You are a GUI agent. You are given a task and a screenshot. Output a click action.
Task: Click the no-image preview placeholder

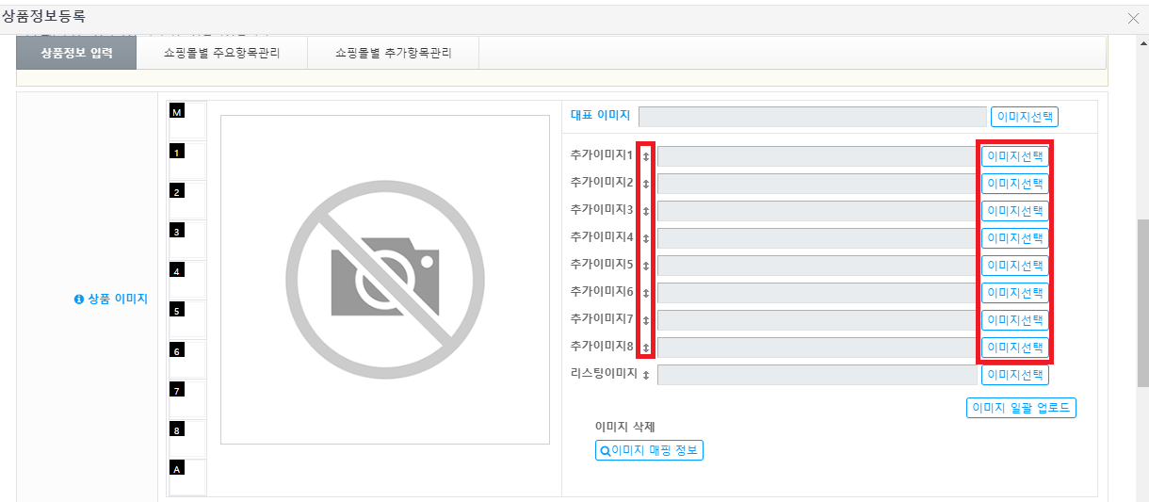[x=385, y=280]
